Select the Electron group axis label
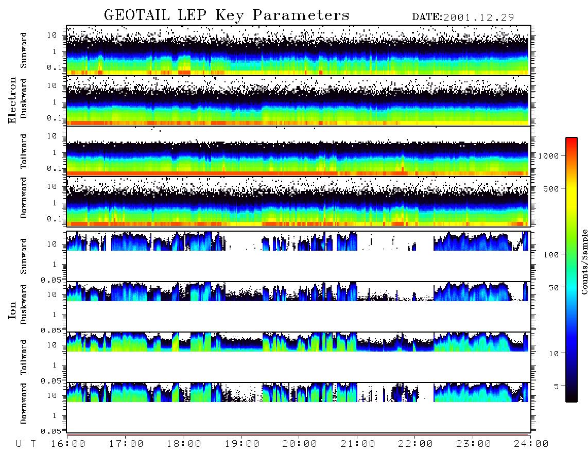This screenshot has width=588, height=453. (x=12, y=100)
